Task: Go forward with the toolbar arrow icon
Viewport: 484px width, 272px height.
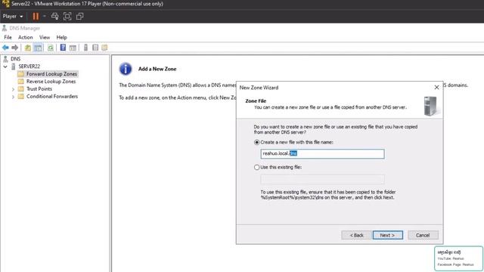Action: (x=14, y=48)
